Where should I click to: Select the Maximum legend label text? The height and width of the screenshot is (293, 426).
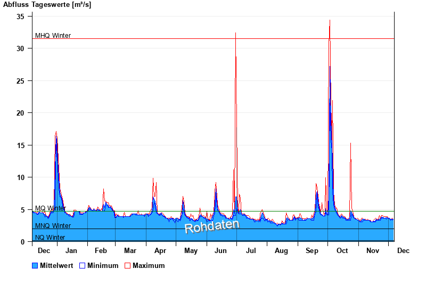[149, 265]
